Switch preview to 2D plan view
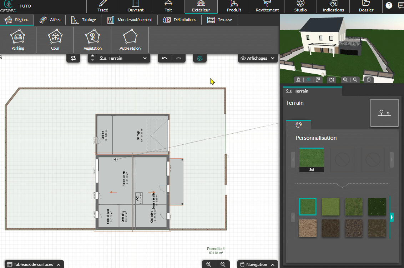 pyautogui.click(x=318, y=80)
